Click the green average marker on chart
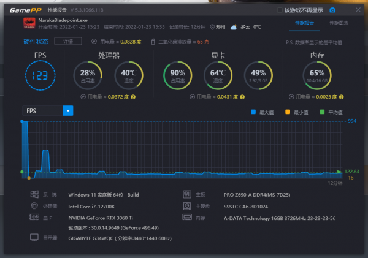This screenshot has width=368, height=258. point(22,172)
